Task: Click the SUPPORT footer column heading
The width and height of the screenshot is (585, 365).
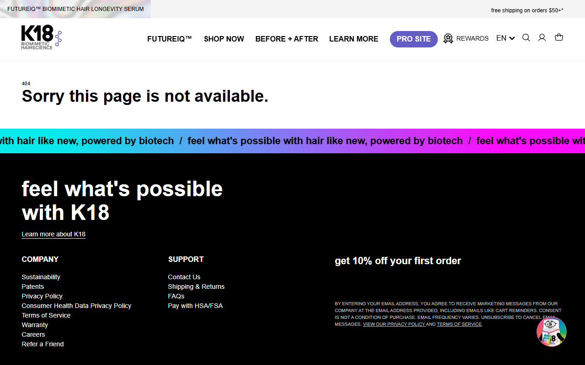Action: [186, 259]
